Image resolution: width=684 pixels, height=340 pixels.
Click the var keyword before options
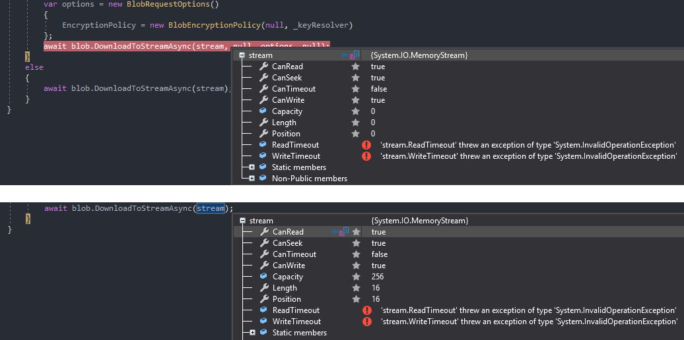tap(50, 5)
